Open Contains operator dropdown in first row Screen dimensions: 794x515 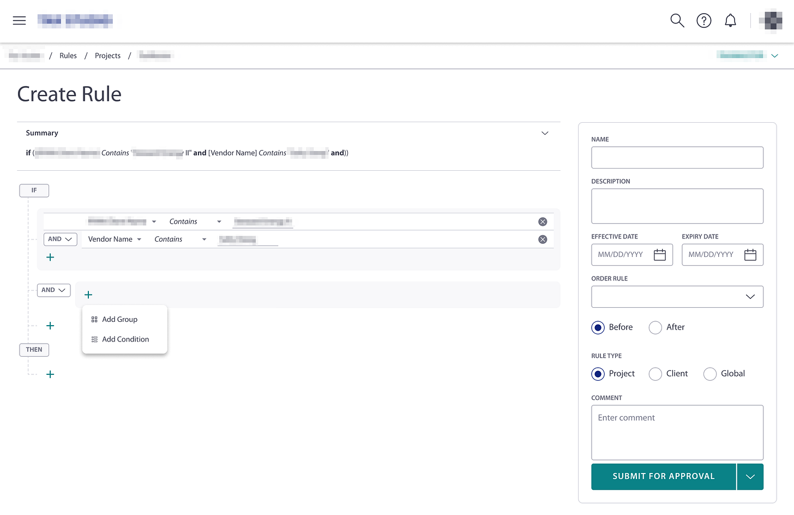point(195,221)
